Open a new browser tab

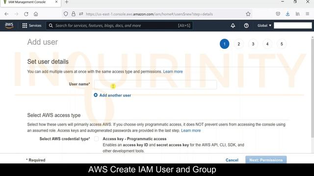[67, 2]
